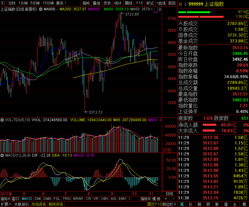Image resolution: width=249 pixels, height=207 pixels.
Task: Toggle 画线 drawing mode
Action: 129,3
